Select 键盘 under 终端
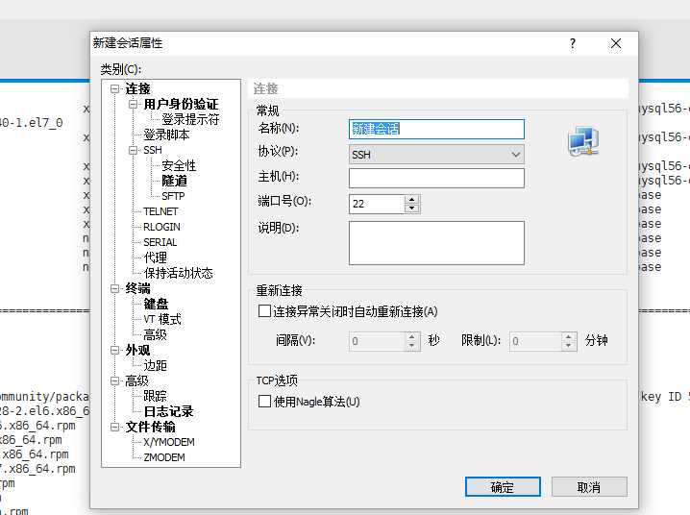The image size is (690, 515). [x=156, y=304]
